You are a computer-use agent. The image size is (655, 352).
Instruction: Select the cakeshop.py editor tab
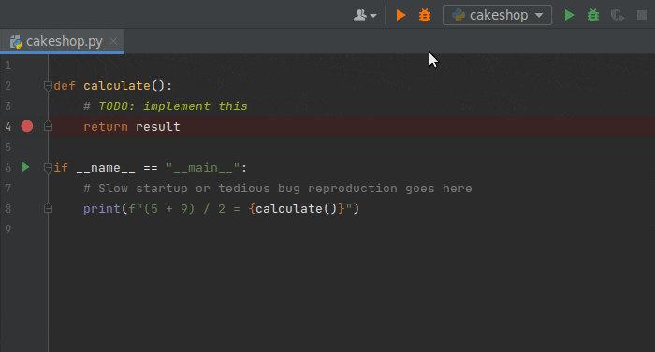(x=62, y=41)
